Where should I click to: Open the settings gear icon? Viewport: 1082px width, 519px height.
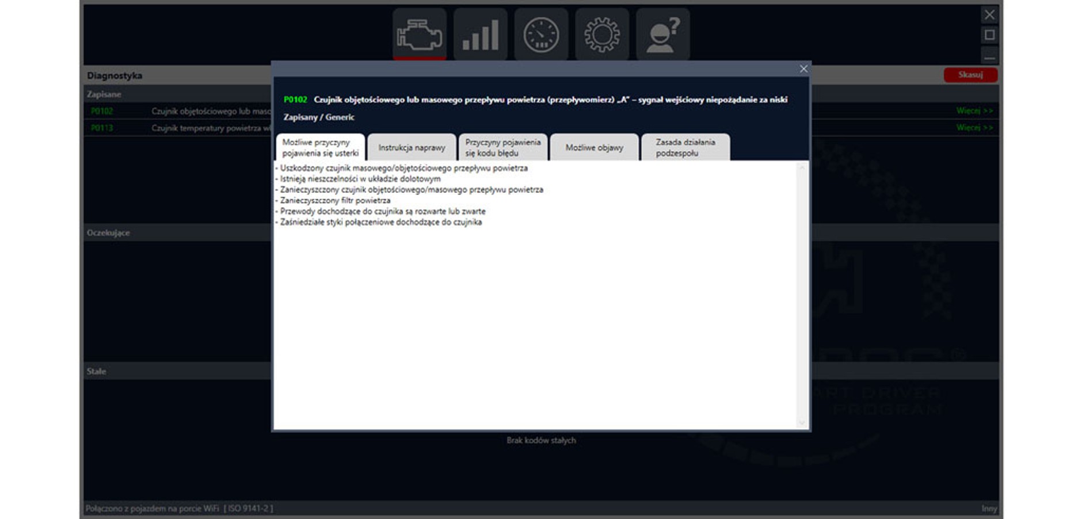point(602,35)
